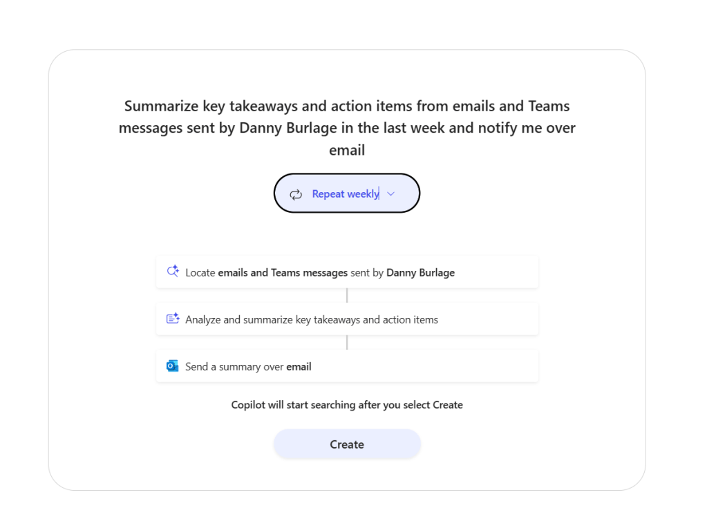This screenshot has height=526, width=707.
Task: Select the Locate emails and Teams messages step
Action: coord(347,272)
